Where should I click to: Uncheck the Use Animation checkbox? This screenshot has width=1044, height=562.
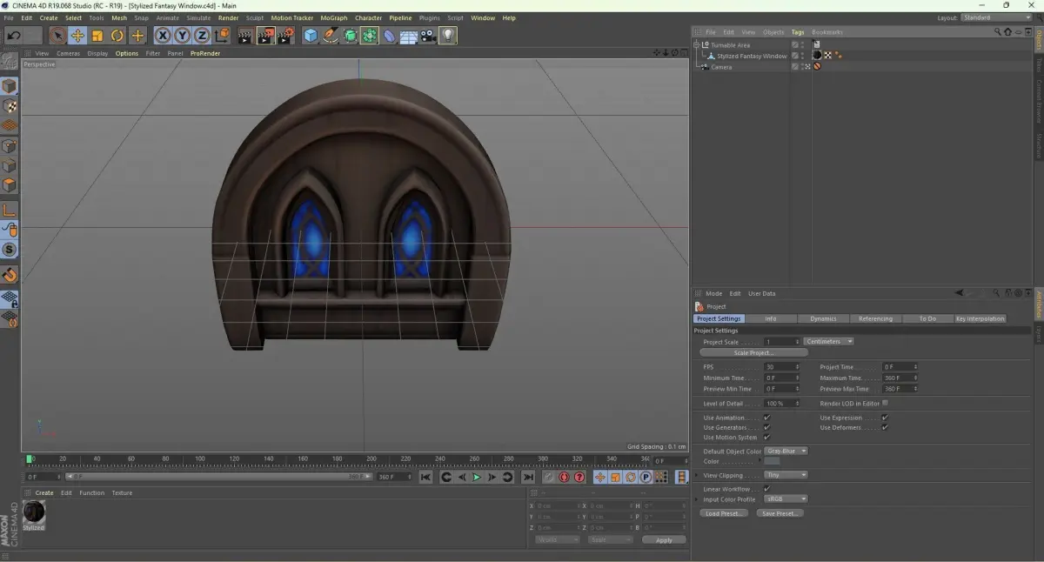pyautogui.click(x=766, y=418)
